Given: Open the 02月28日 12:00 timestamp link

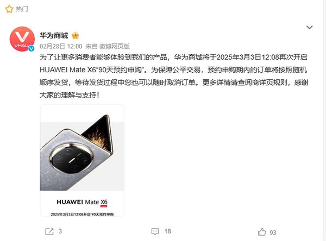Looking at the screenshot, I should tap(61, 46).
